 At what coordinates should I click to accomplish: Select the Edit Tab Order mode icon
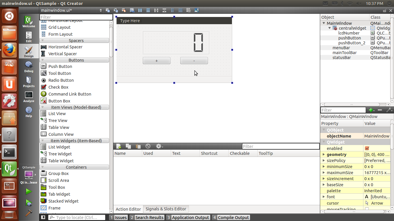pos(132,10)
